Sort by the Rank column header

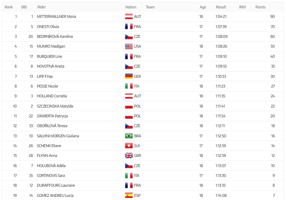coord(9,7)
